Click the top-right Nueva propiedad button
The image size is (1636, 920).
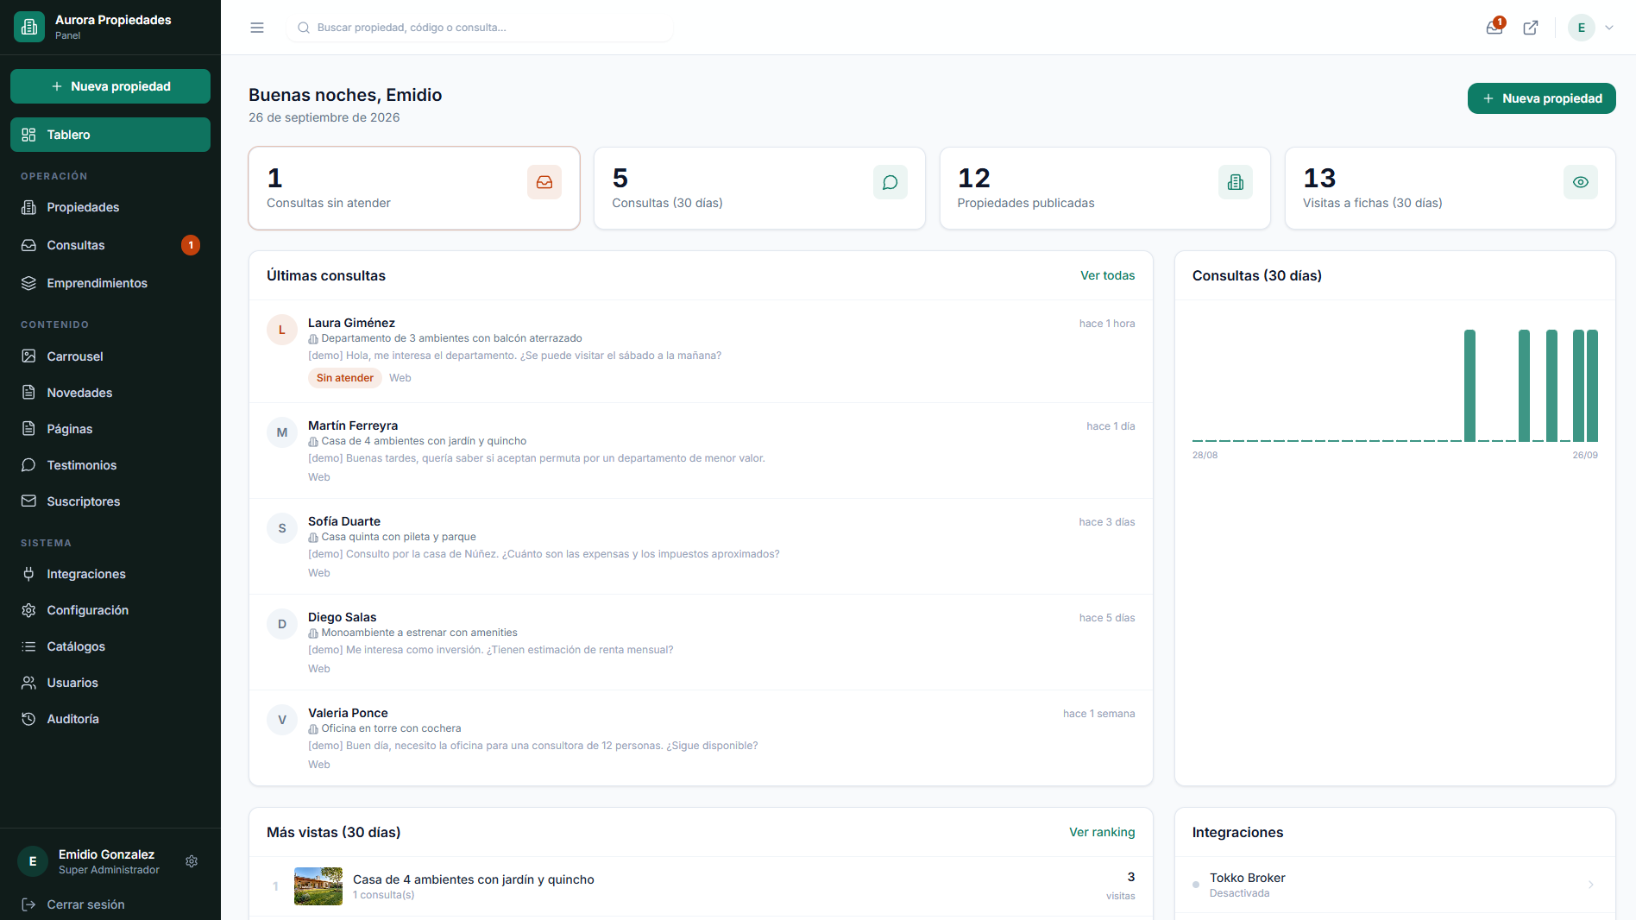[x=1541, y=98]
